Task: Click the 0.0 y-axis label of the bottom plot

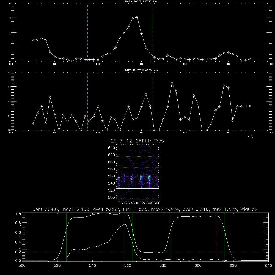Action: (x=18, y=261)
